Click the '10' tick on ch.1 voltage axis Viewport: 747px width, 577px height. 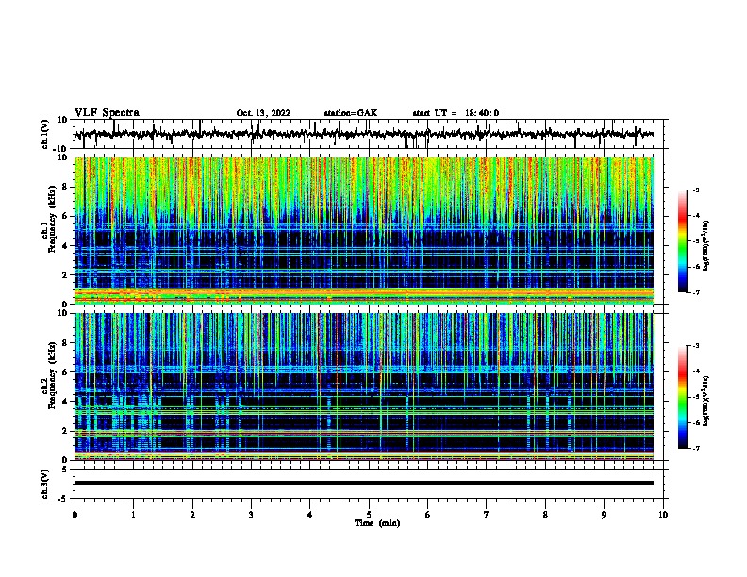(63, 120)
